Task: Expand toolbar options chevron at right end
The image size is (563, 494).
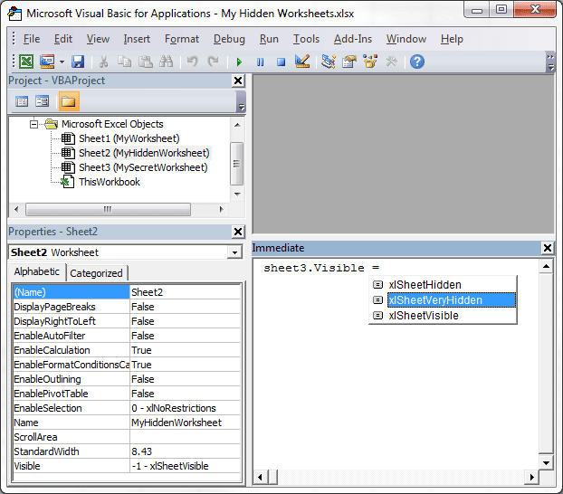Action: coord(550,62)
